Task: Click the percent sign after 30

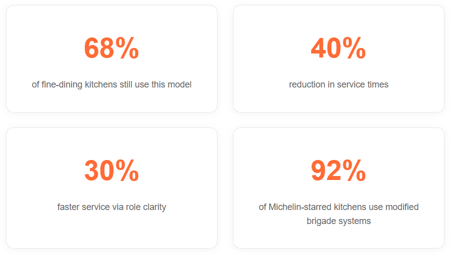Action: tap(127, 170)
